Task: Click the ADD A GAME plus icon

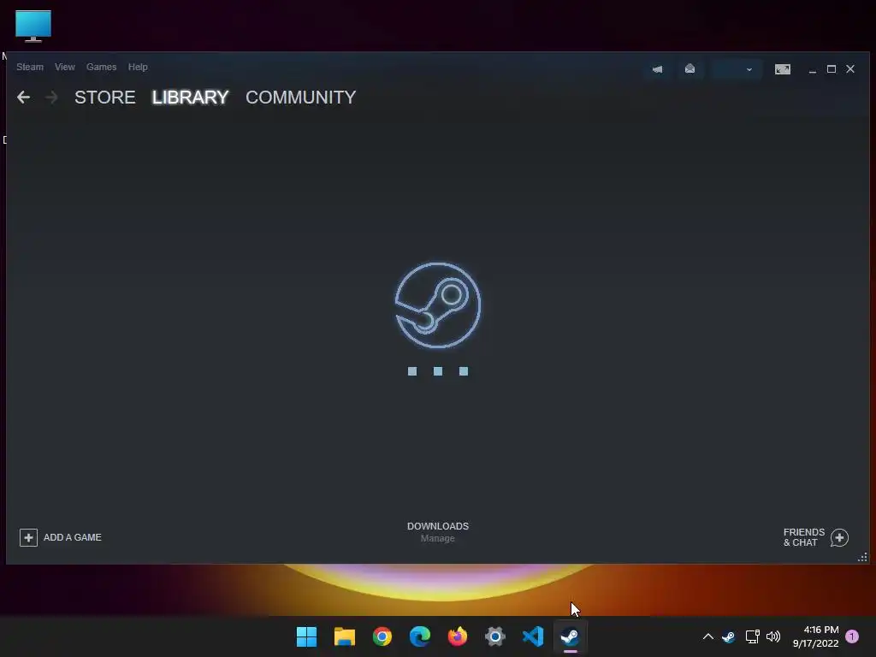Action: click(28, 537)
